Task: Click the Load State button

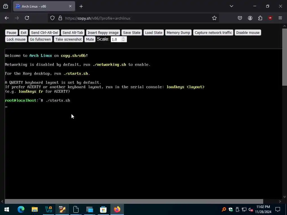Action: tap(154, 32)
